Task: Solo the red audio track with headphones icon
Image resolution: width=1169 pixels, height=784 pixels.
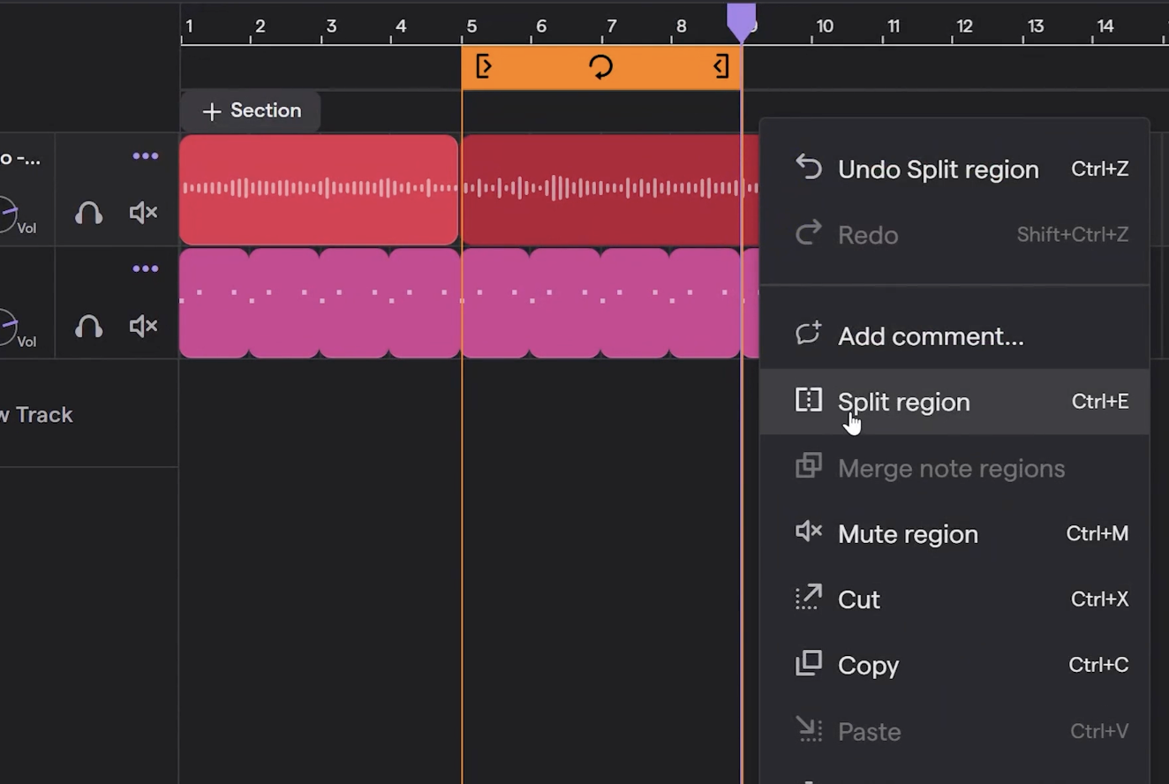Action: click(x=88, y=213)
